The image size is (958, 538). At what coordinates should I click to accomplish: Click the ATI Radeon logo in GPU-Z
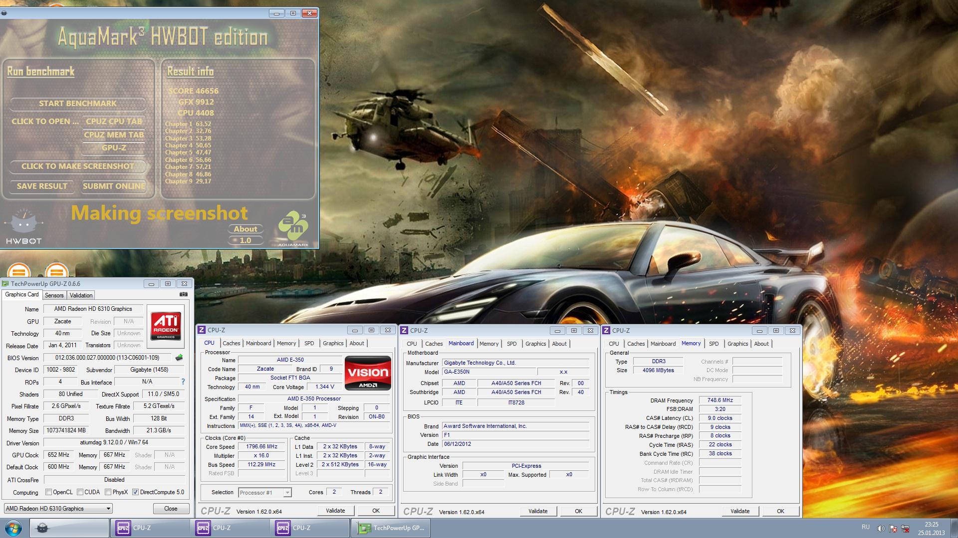click(x=166, y=326)
